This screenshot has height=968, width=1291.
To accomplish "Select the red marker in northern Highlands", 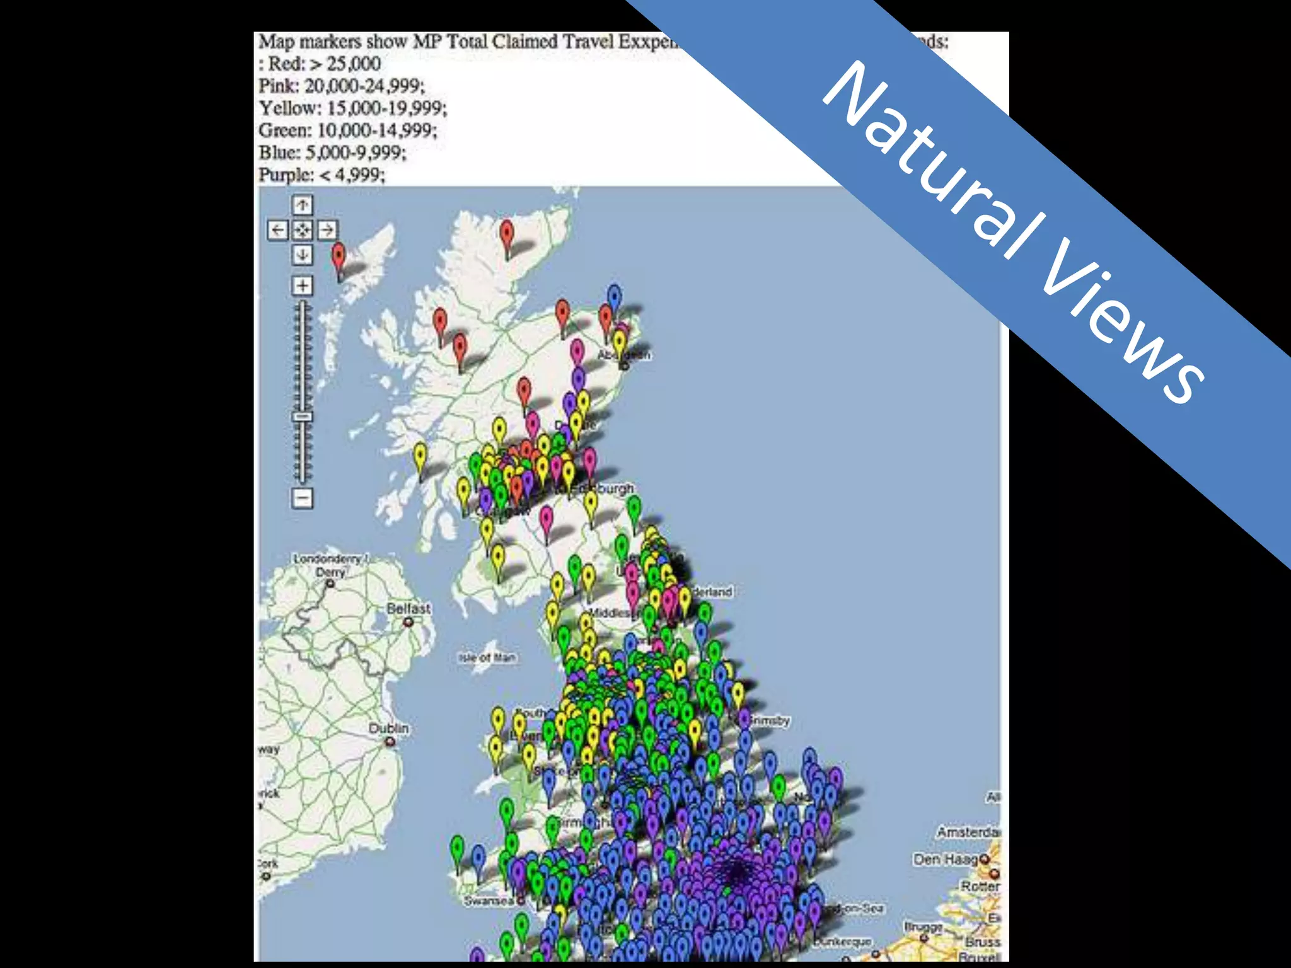I will point(507,233).
